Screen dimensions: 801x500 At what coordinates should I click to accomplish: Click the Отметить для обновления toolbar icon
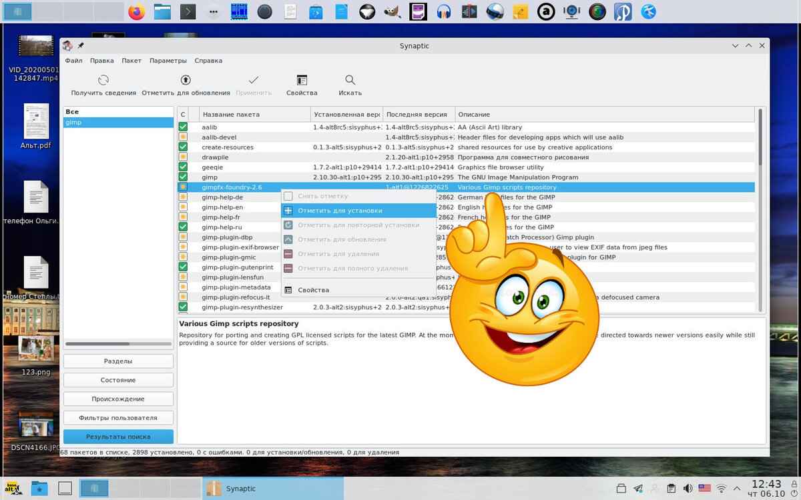click(186, 80)
